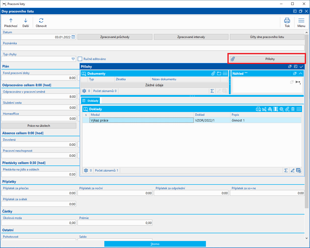The image size is (310, 248).
Task: Switch to the Doklady tab
Action: [91, 101]
